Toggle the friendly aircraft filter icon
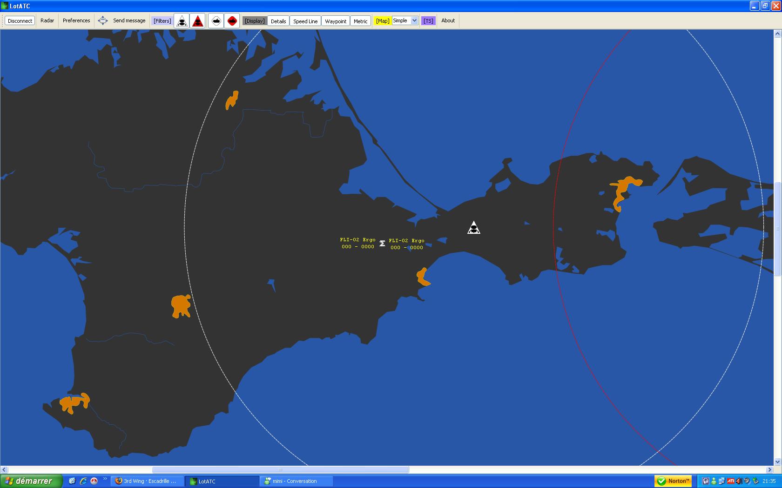This screenshot has height=488, width=782. [x=182, y=21]
